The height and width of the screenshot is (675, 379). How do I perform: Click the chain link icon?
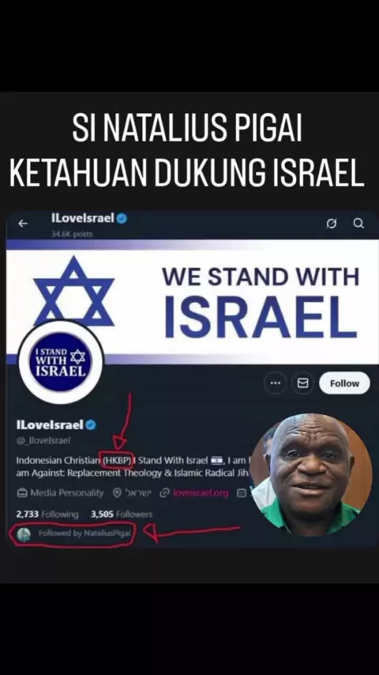click(x=164, y=493)
